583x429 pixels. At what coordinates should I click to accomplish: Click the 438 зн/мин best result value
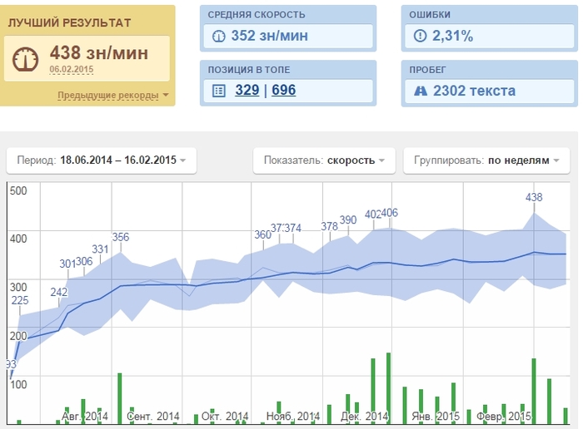click(99, 52)
